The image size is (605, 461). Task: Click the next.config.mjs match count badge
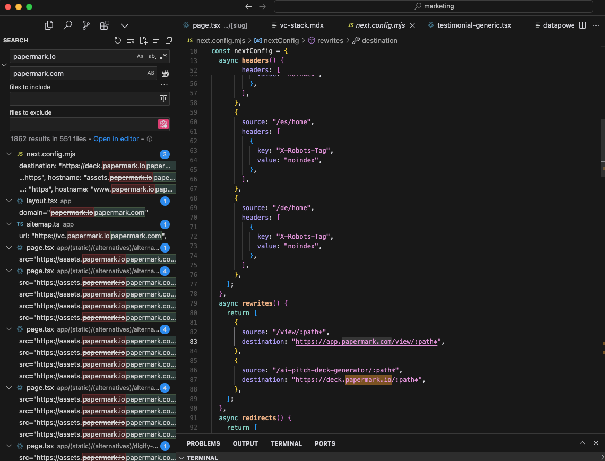165,154
